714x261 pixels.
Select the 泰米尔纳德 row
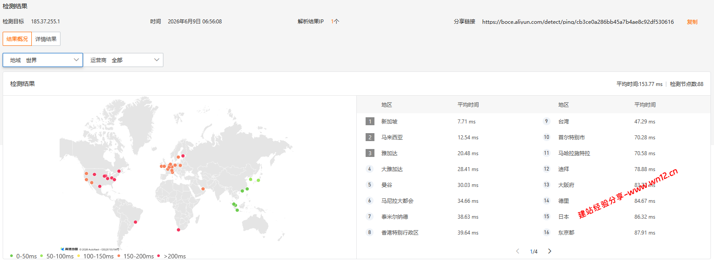click(445, 216)
